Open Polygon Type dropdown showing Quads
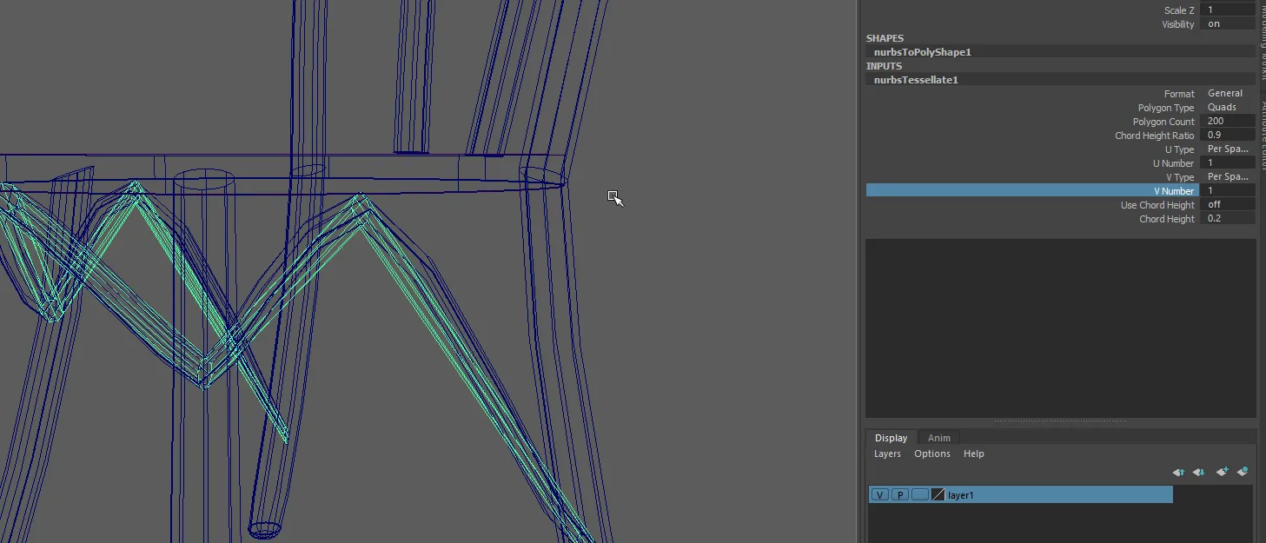The image size is (1266, 543). point(1226,108)
